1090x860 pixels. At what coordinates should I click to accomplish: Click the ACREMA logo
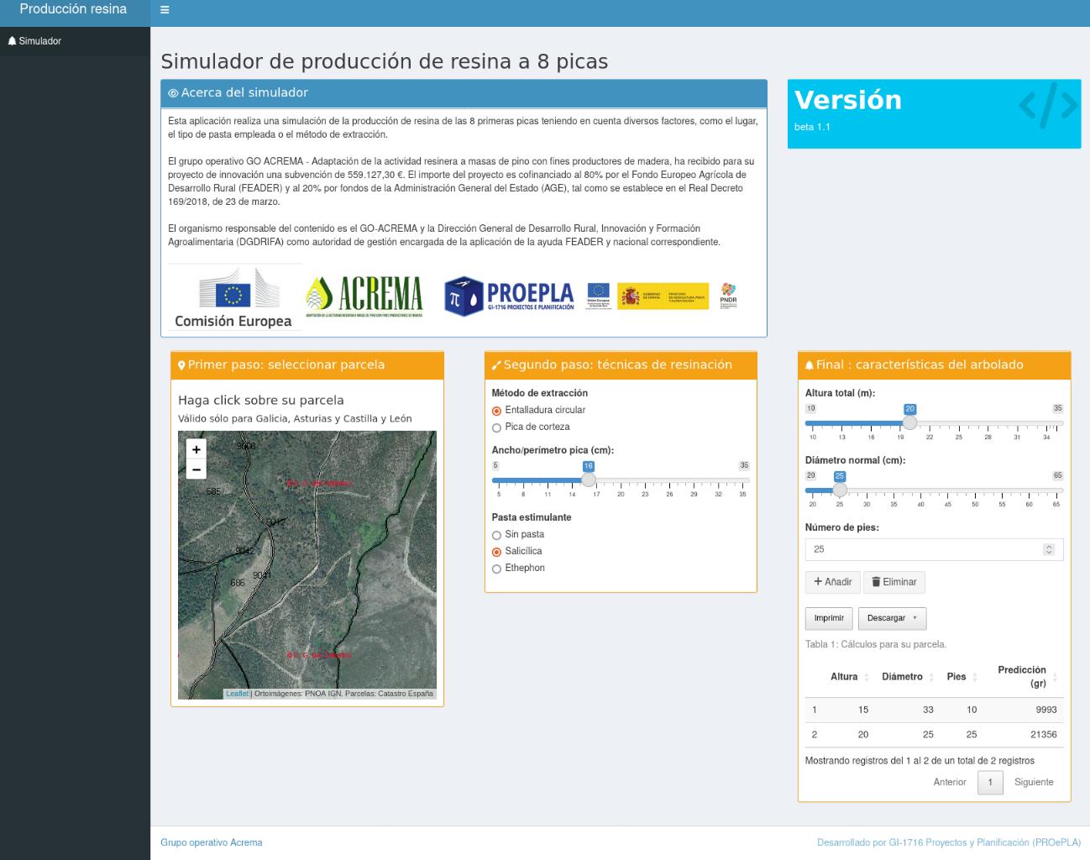click(x=364, y=296)
